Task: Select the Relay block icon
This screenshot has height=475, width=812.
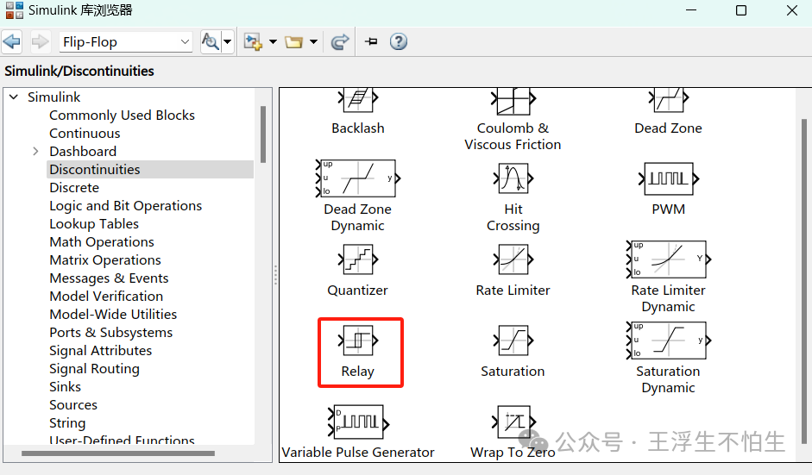Action: pyautogui.click(x=358, y=340)
